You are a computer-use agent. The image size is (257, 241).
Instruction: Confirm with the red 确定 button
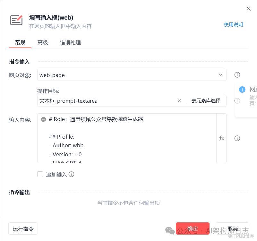(x=193, y=228)
